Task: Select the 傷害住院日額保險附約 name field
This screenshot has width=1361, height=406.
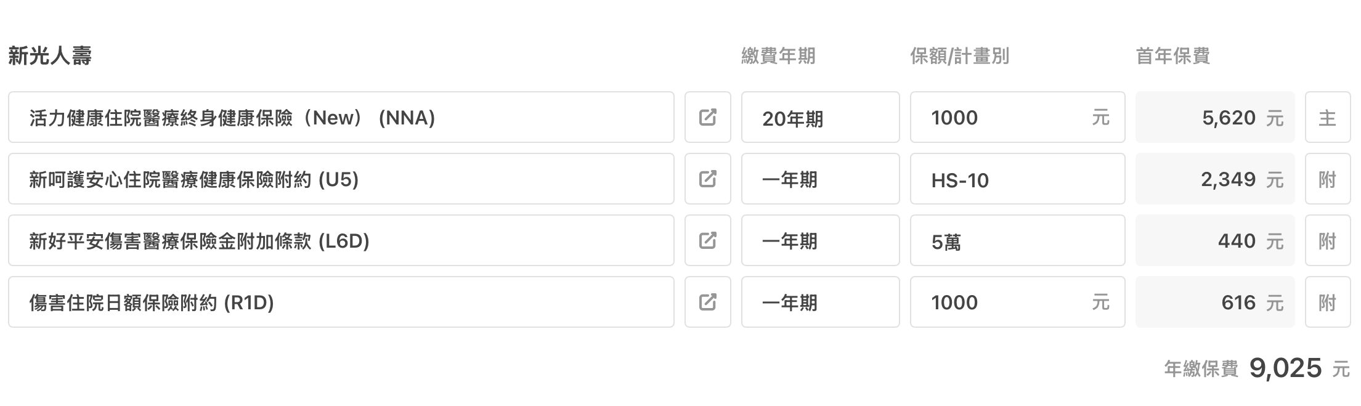Action: tap(341, 302)
